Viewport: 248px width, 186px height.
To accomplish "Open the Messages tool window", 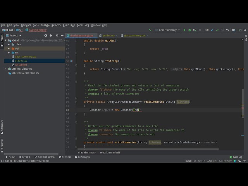I will (x=82, y=157).
